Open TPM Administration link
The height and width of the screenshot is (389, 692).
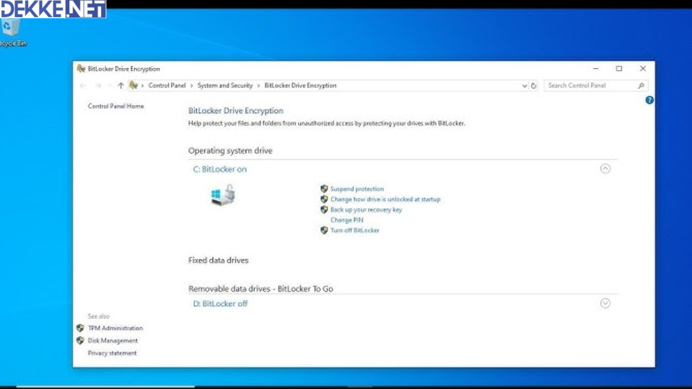(116, 328)
